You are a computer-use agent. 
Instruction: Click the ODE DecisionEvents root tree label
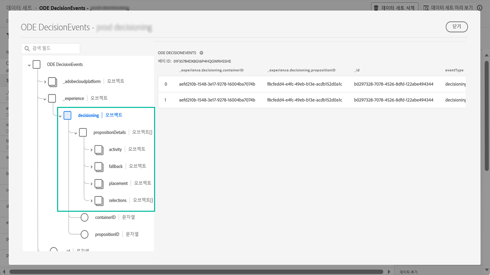(65, 64)
